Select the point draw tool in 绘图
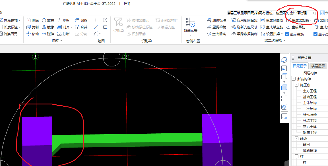The width and height of the screenshot is (328, 166). click(96, 20)
